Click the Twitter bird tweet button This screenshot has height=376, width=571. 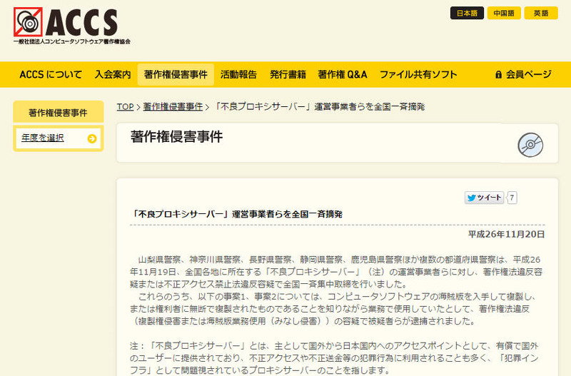(x=485, y=198)
